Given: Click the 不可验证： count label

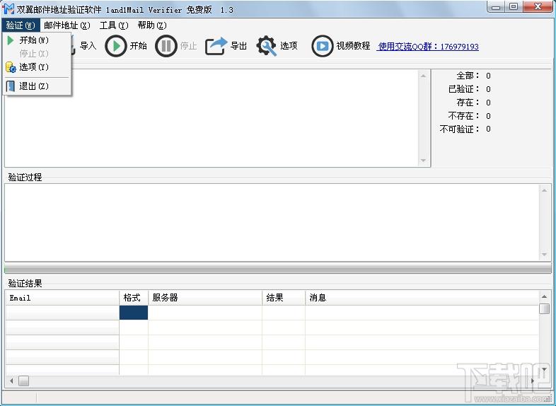Looking at the screenshot, I should [460, 129].
